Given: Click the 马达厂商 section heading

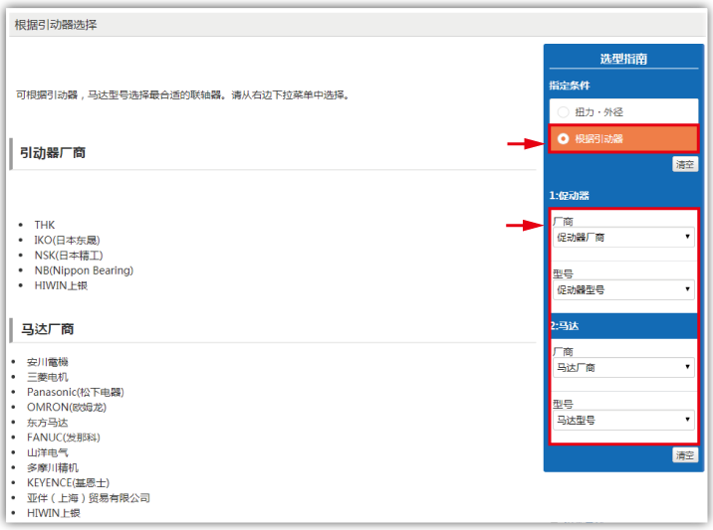Looking at the screenshot, I should [x=48, y=329].
